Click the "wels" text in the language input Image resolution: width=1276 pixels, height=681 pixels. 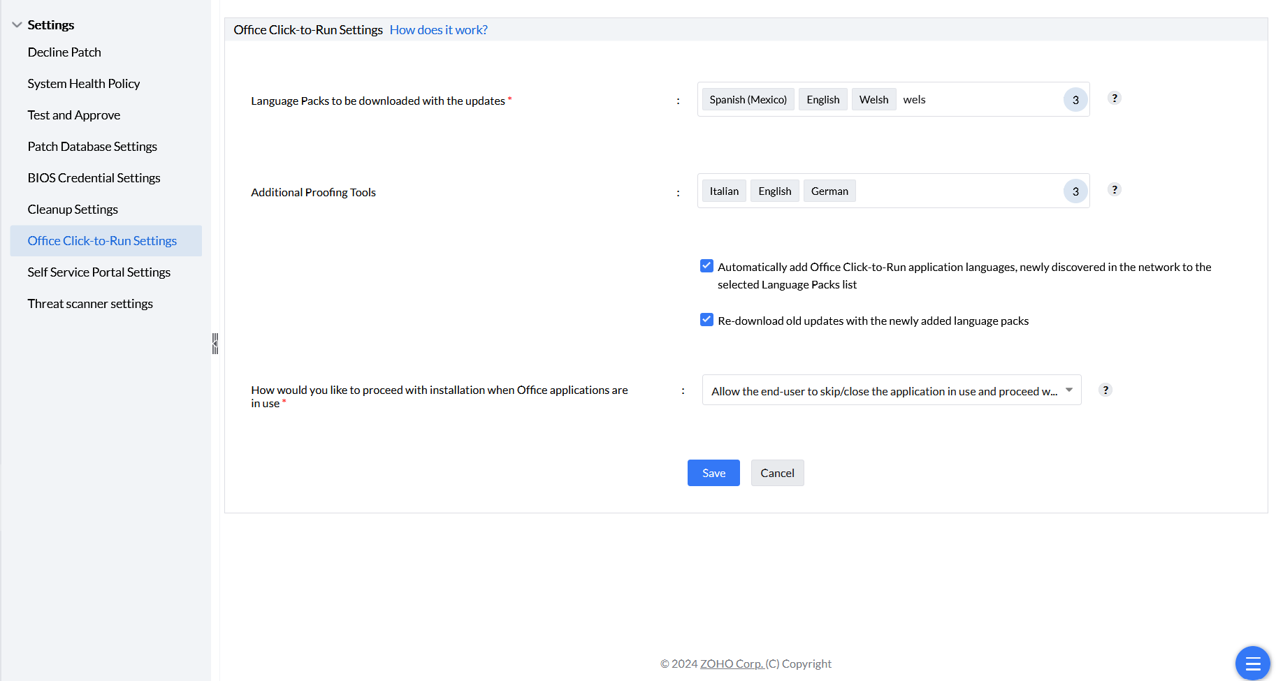[914, 99]
